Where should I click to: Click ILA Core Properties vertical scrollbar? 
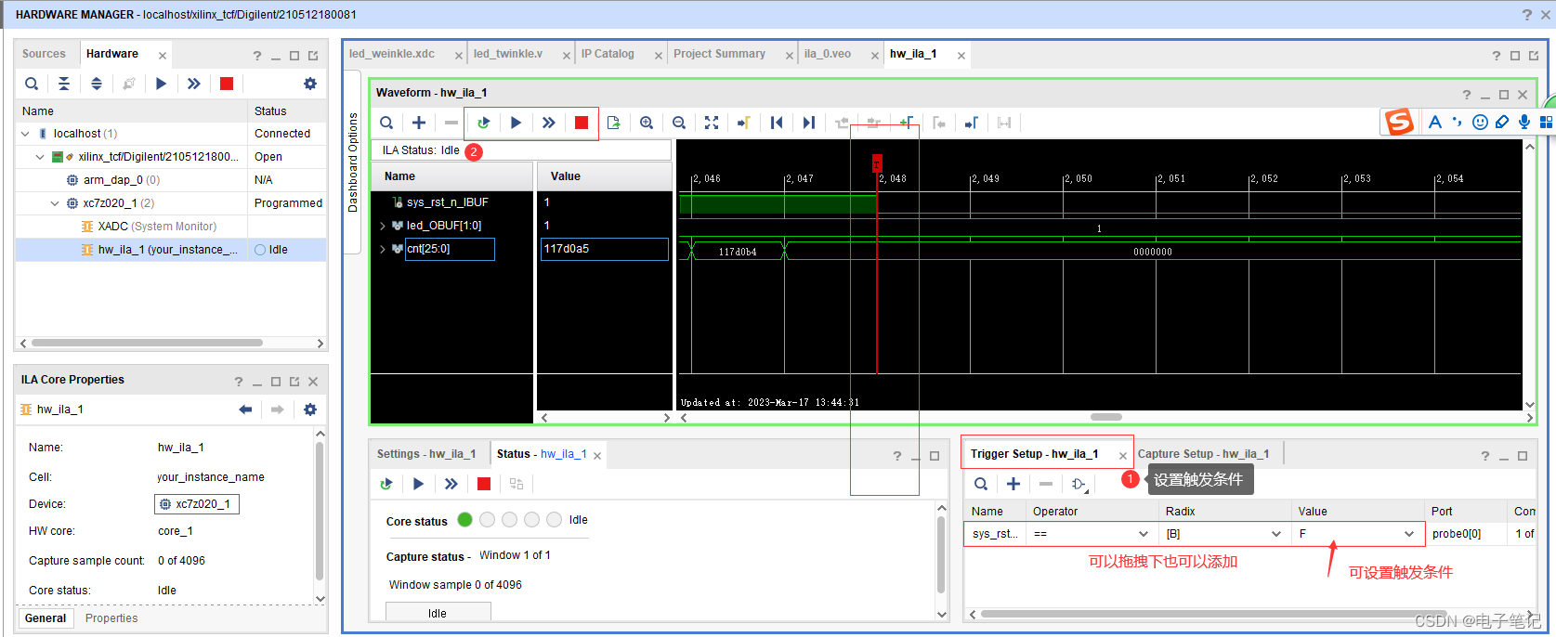(320, 511)
